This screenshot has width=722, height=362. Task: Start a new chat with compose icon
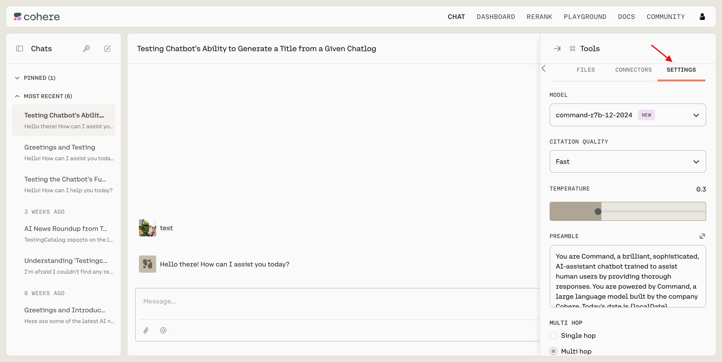click(x=107, y=49)
